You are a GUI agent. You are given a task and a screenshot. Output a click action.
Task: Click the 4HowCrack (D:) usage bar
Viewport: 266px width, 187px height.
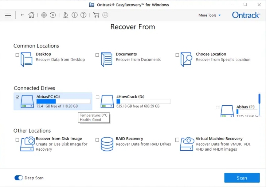click(x=143, y=101)
